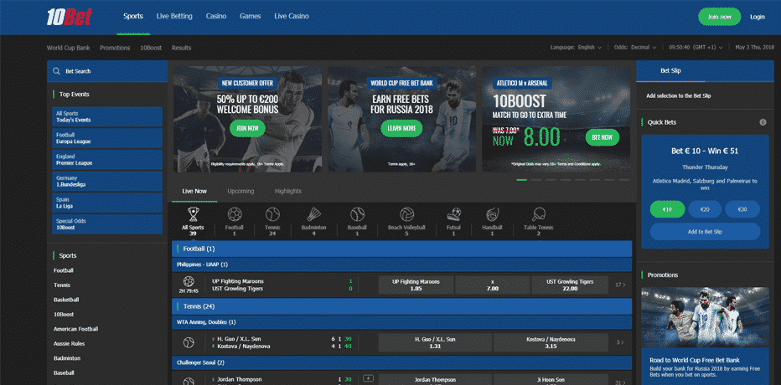Open the Results link
The image size is (781, 385).
click(181, 49)
